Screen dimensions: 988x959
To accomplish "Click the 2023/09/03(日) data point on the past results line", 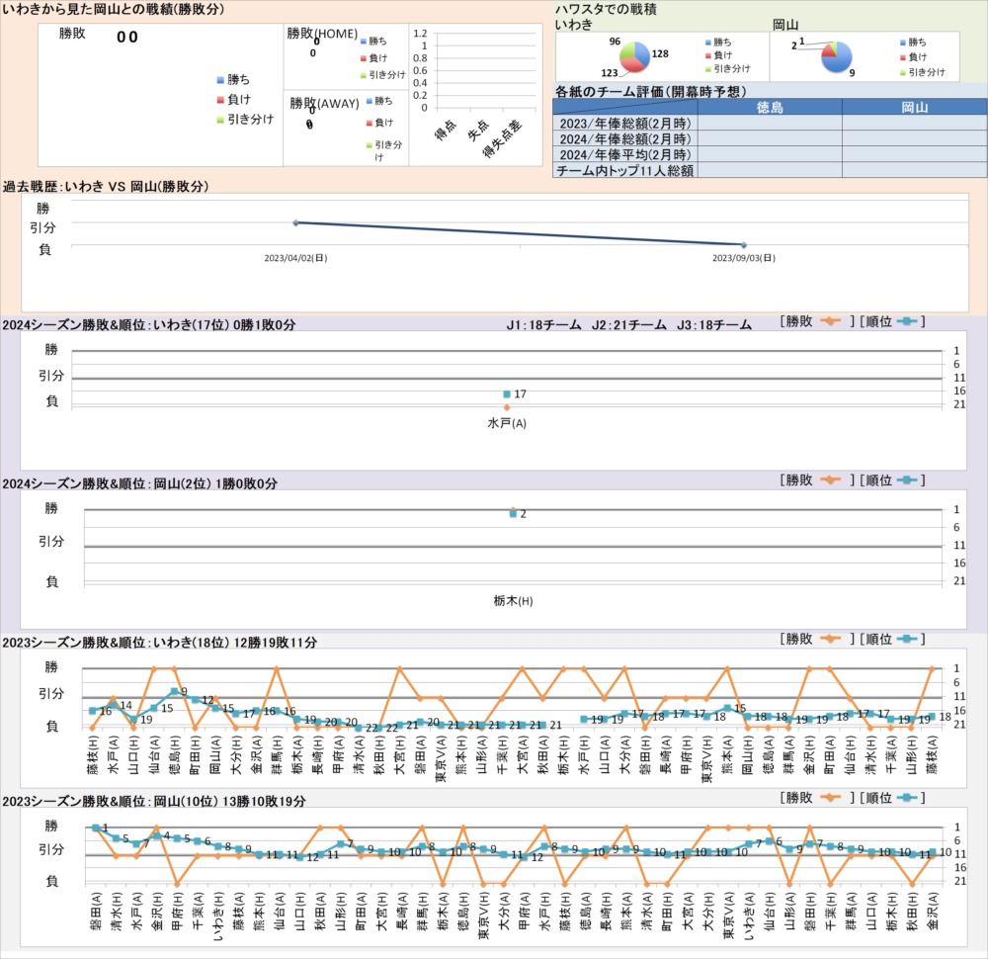I will 744,244.
